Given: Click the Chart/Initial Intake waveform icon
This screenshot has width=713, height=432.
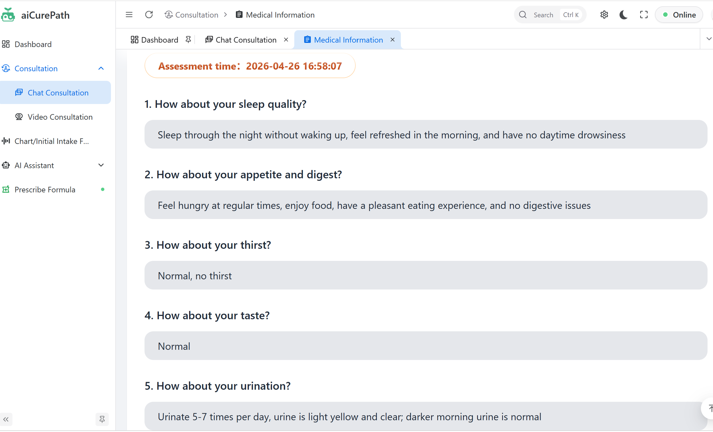Looking at the screenshot, I should point(6,141).
